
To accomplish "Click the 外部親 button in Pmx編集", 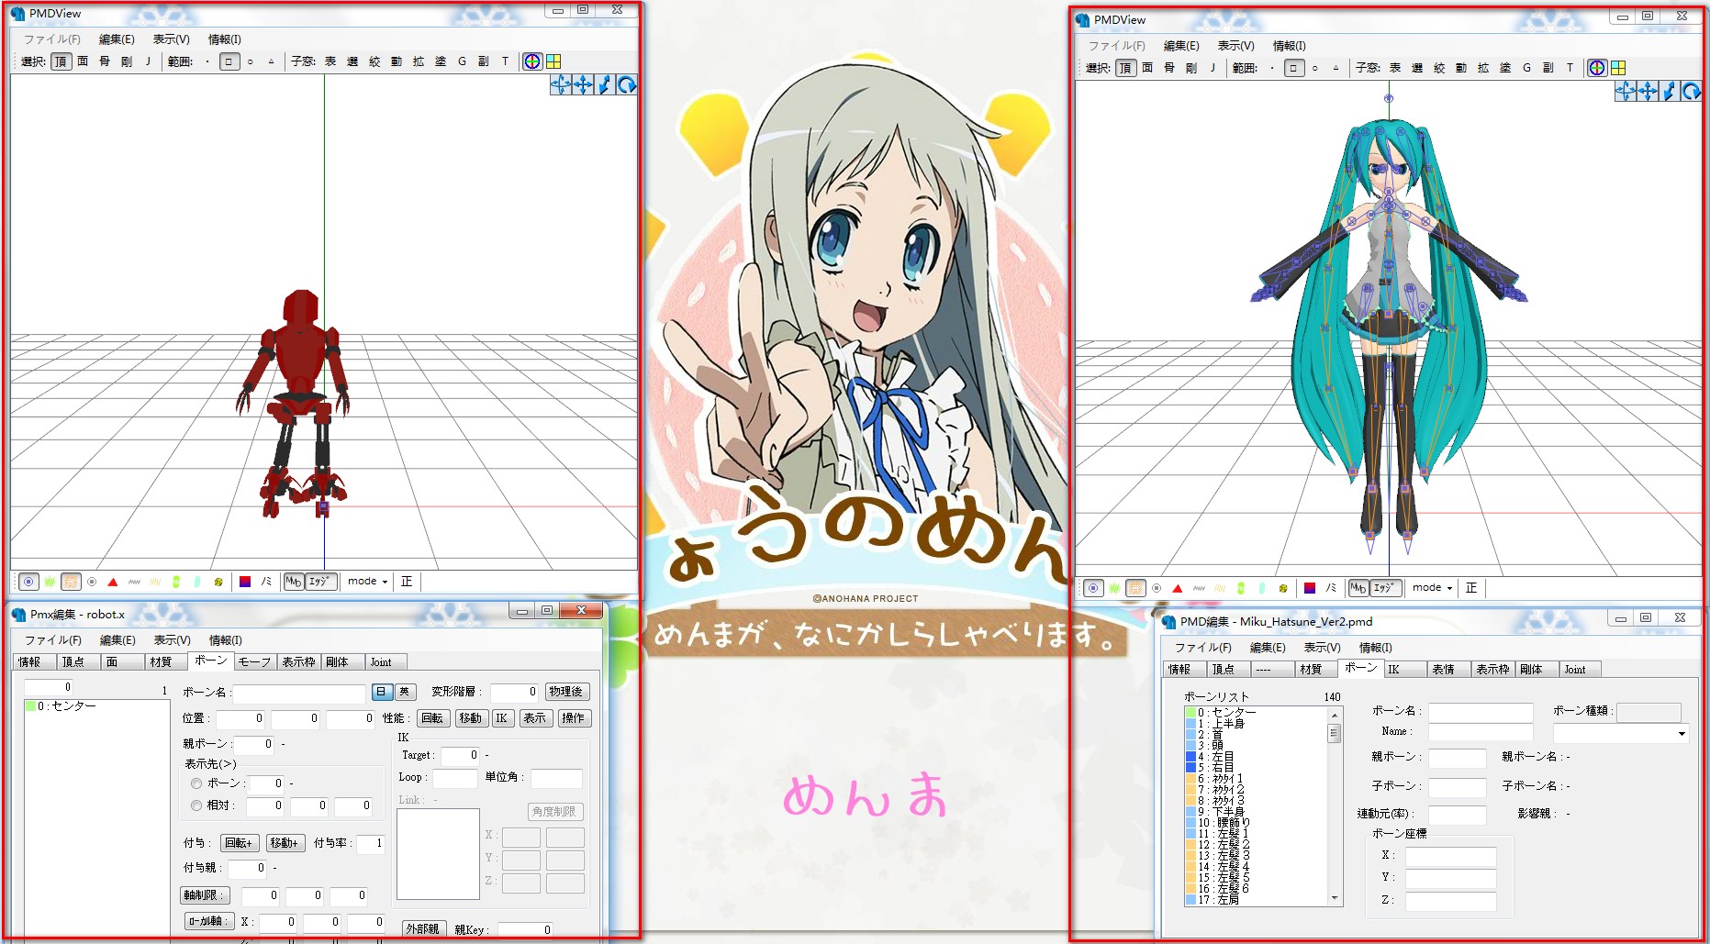I will pyautogui.click(x=422, y=929).
